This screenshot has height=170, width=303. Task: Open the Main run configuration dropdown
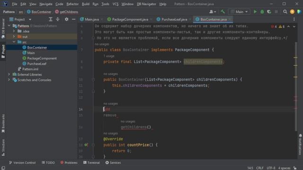(240, 12)
